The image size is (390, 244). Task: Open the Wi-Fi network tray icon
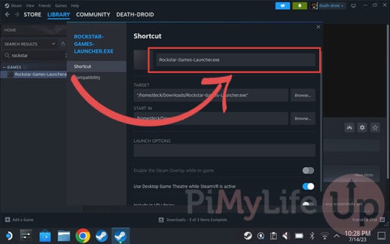point(324,236)
